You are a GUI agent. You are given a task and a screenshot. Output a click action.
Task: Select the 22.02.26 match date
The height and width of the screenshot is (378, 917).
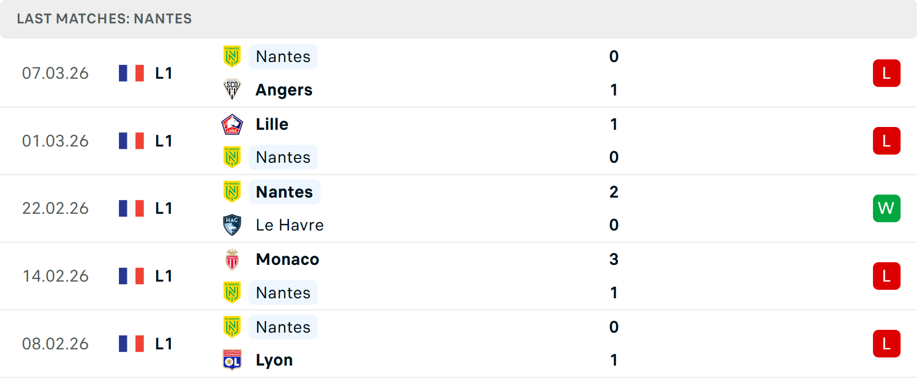click(x=55, y=208)
